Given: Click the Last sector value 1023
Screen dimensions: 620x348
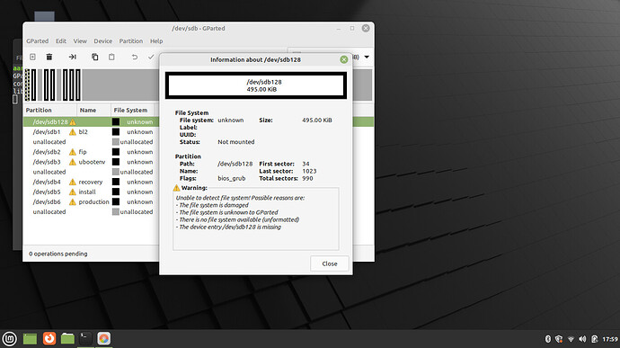Looking at the screenshot, I should coord(309,171).
